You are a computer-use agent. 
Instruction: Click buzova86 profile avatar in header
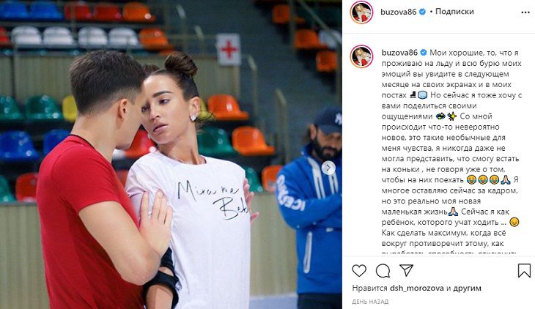click(x=361, y=12)
